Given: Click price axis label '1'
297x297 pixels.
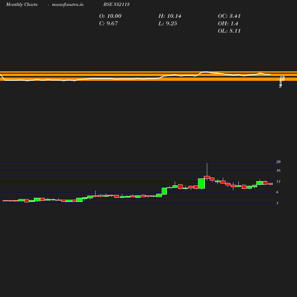Looking at the screenshot, I should point(277,203).
